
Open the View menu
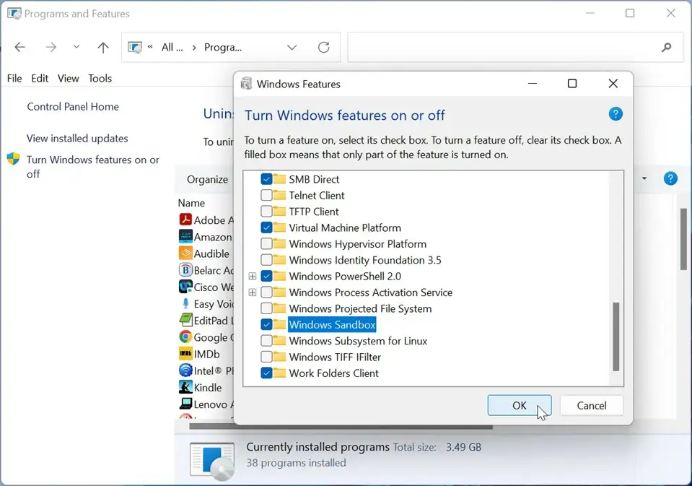click(x=68, y=78)
